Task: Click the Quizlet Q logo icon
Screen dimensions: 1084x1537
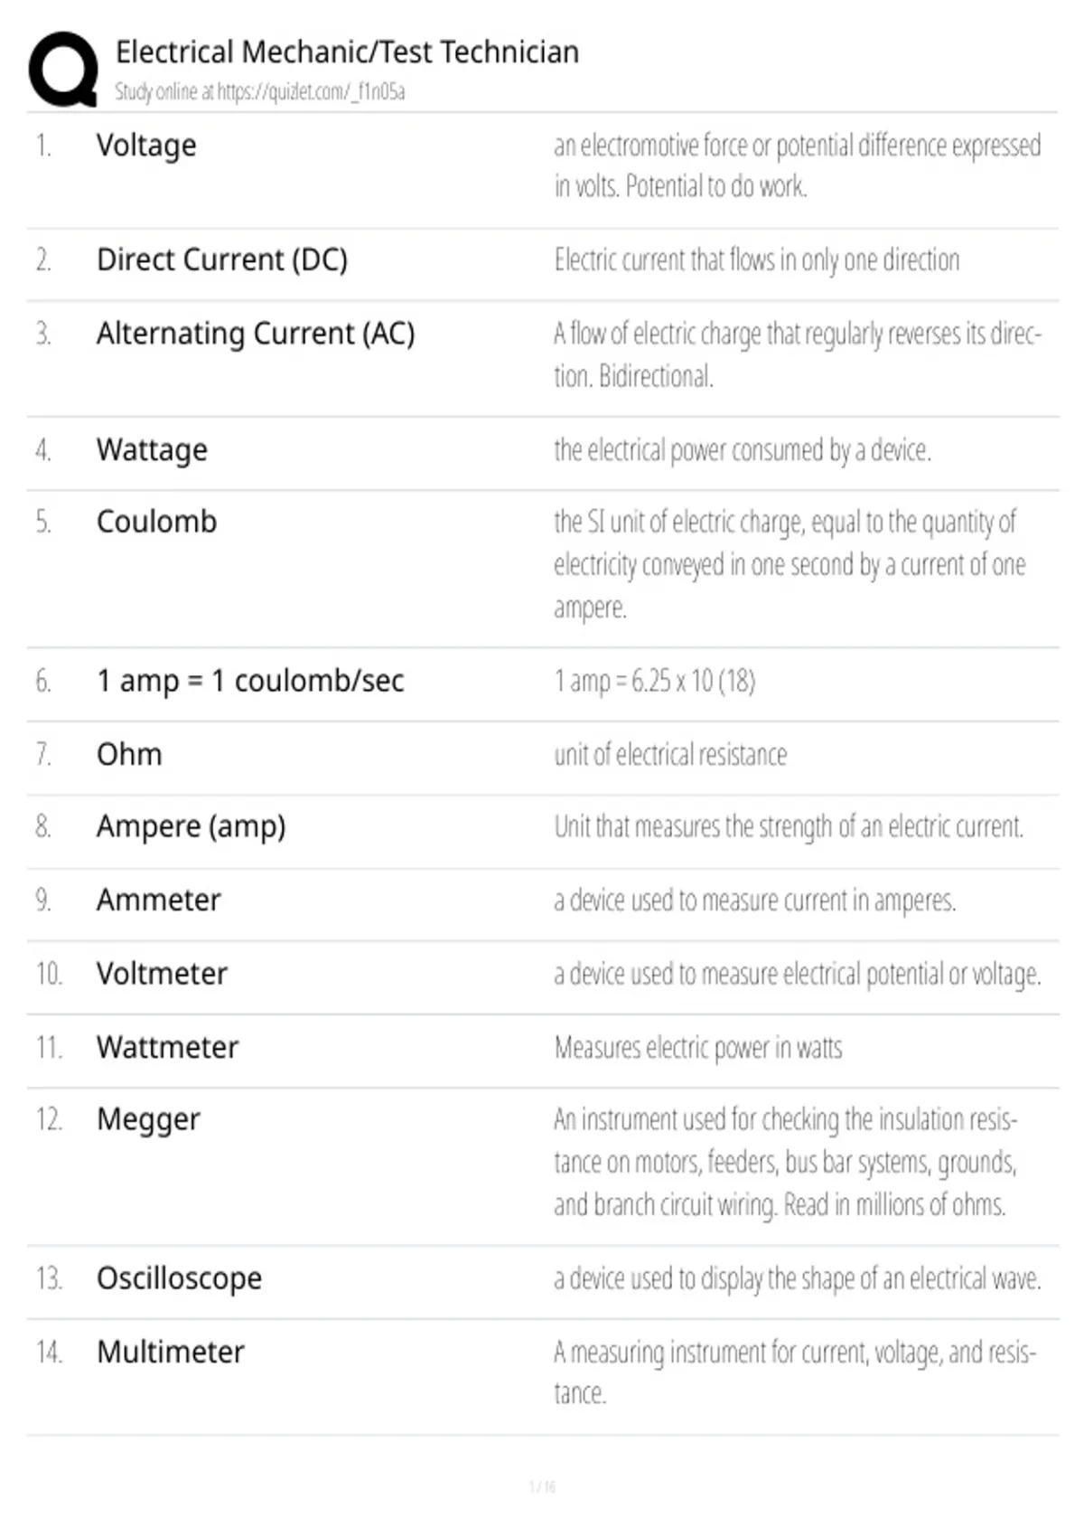Action: (x=63, y=70)
